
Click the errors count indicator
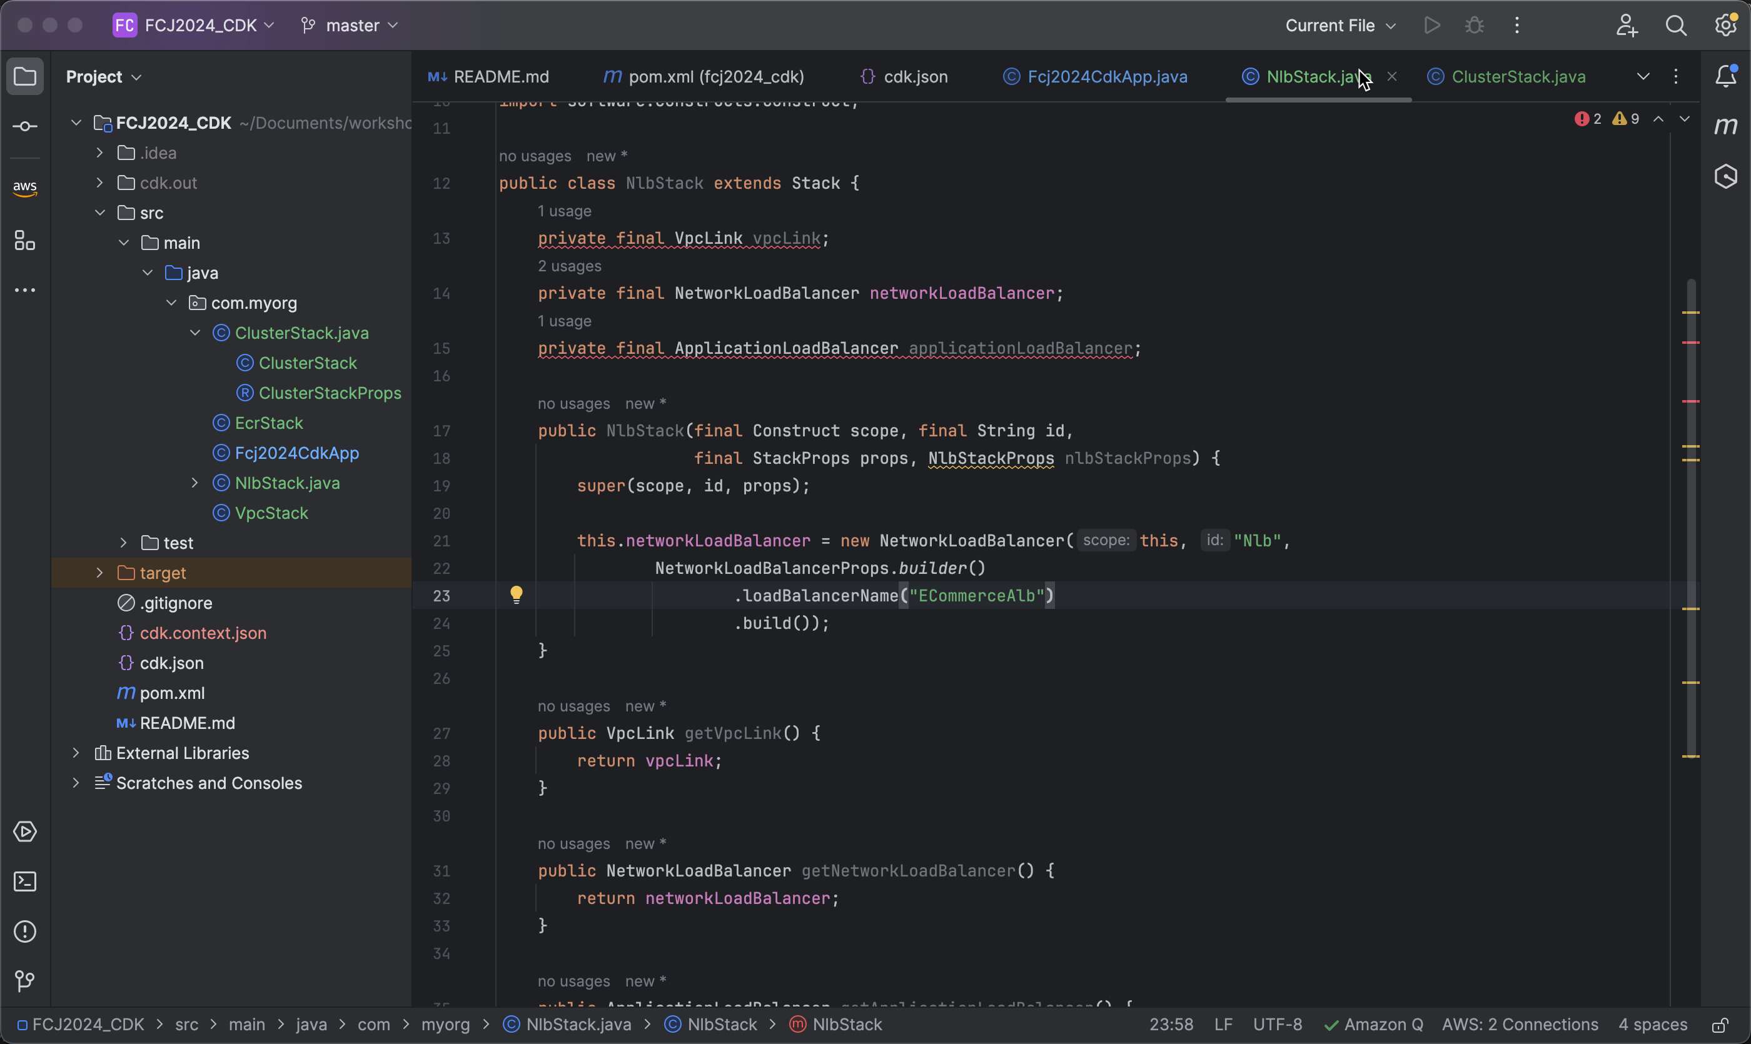coord(1588,119)
